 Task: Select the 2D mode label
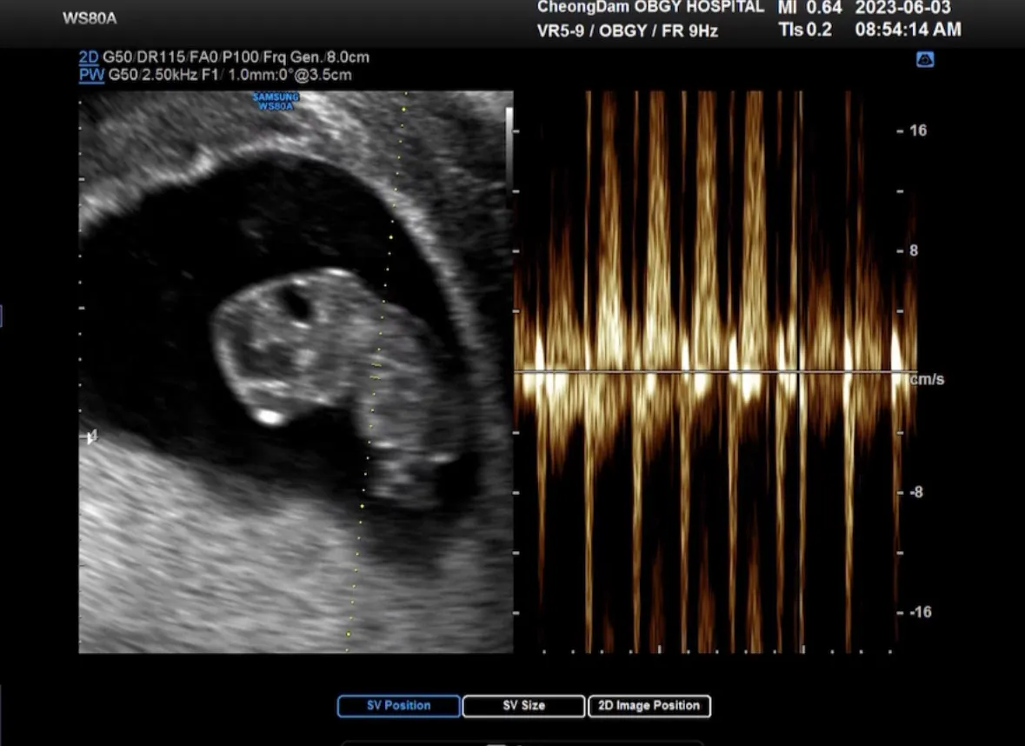pos(89,57)
